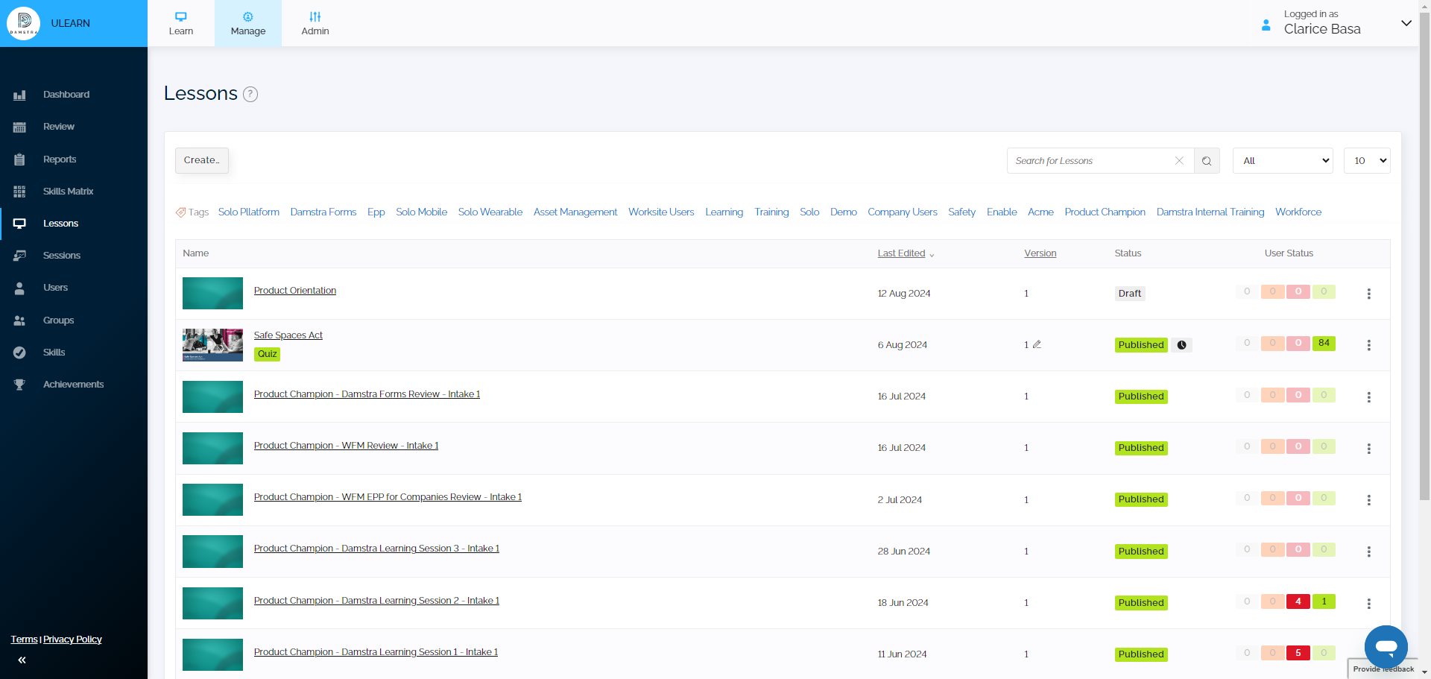The image size is (1431, 679).
Task: Switch to the Learn tab
Action: click(181, 23)
